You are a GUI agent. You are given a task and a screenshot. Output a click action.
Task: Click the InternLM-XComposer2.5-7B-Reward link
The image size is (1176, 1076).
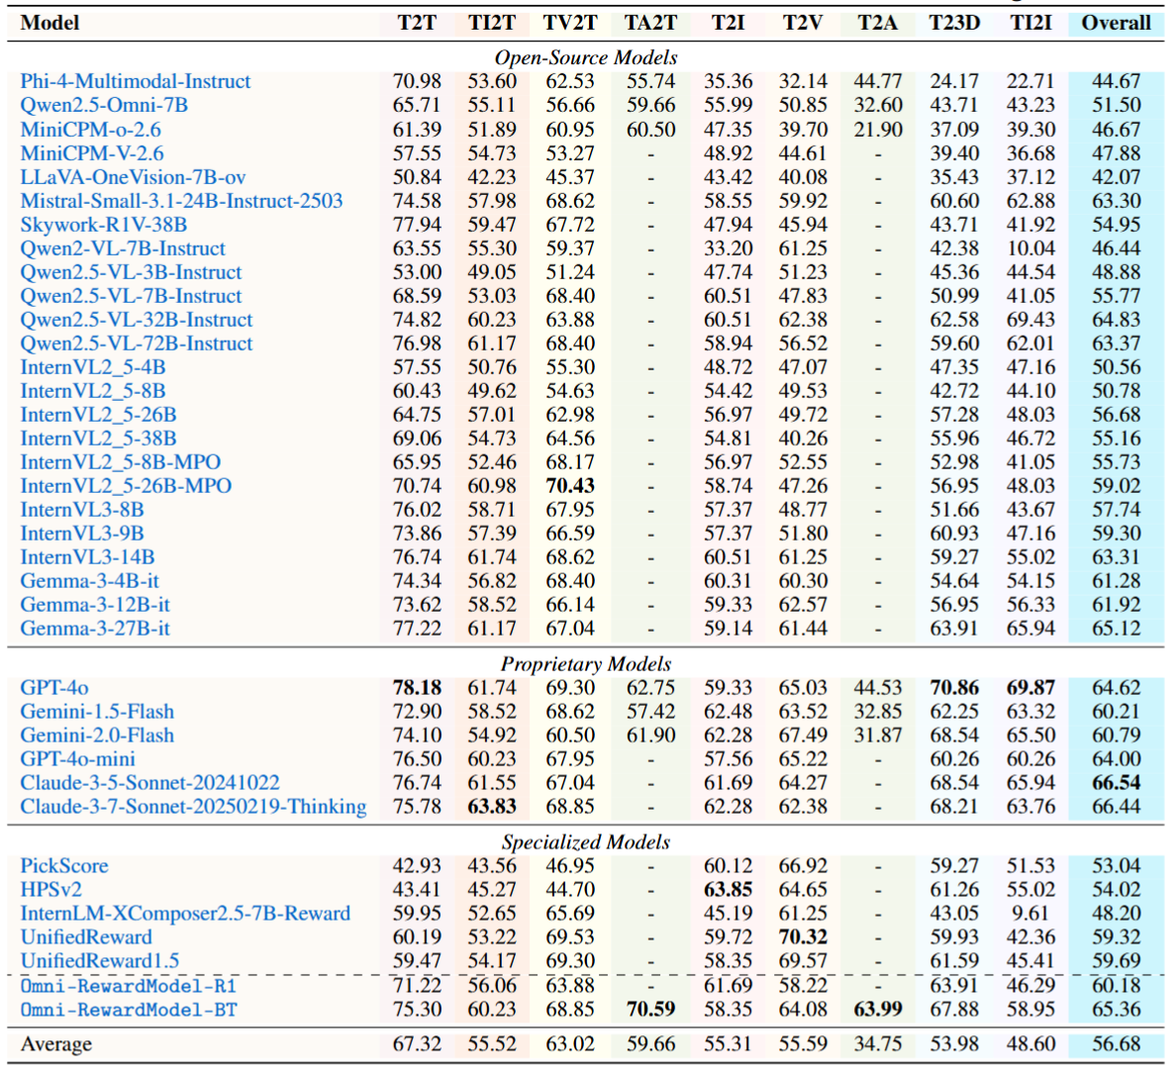pos(185,914)
